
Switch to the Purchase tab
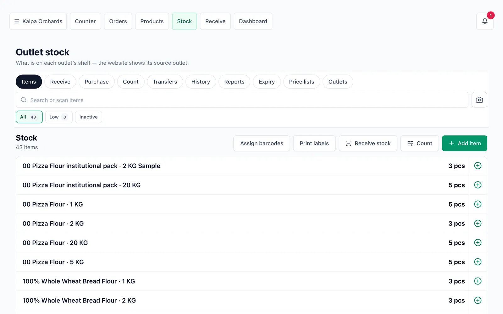97,82
